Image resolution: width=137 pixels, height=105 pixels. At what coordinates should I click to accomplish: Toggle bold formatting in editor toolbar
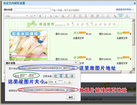pos(40,16)
